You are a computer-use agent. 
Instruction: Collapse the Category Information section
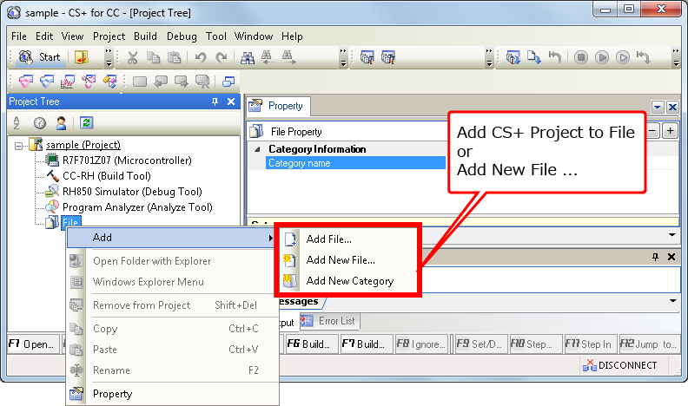[x=258, y=149]
